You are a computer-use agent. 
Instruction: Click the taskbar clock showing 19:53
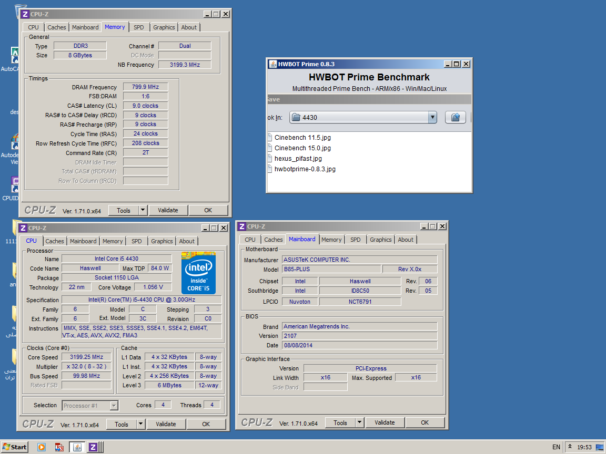(x=584, y=447)
